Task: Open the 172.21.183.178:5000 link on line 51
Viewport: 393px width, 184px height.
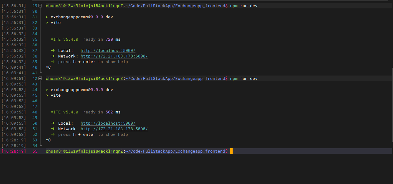Action: pos(114,129)
